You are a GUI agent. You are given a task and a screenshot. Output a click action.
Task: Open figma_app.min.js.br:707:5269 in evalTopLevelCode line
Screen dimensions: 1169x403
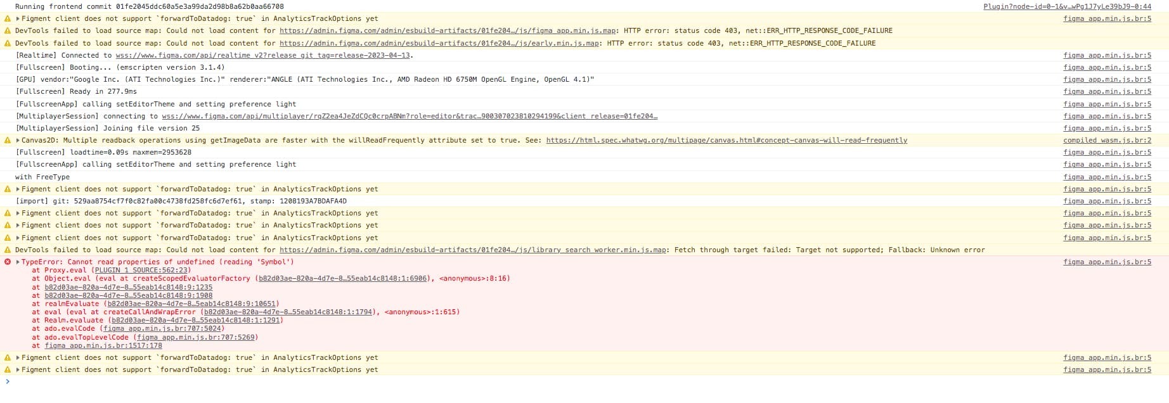196,337
